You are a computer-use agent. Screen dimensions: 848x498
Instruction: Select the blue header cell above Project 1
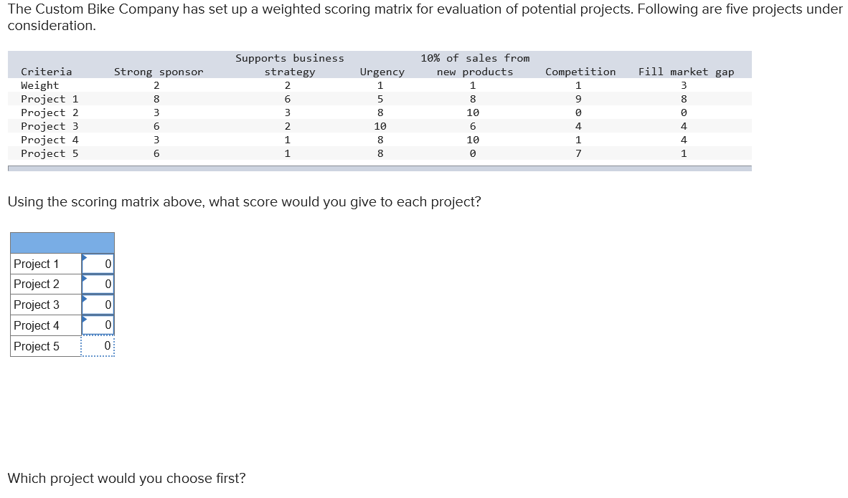click(x=62, y=242)
